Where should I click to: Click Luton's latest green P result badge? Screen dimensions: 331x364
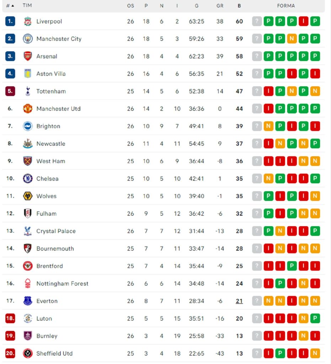[315, 318]
